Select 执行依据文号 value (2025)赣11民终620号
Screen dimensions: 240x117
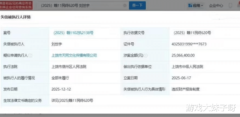pyautogui.click(x=192, y=33)
